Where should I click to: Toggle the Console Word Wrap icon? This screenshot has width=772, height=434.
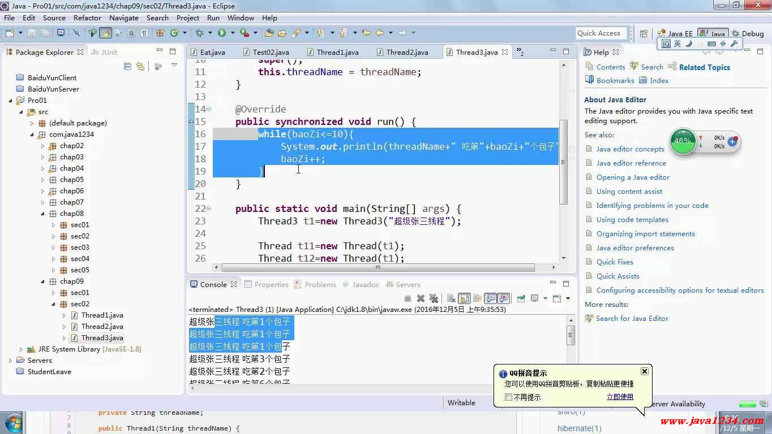pos(477,298)
